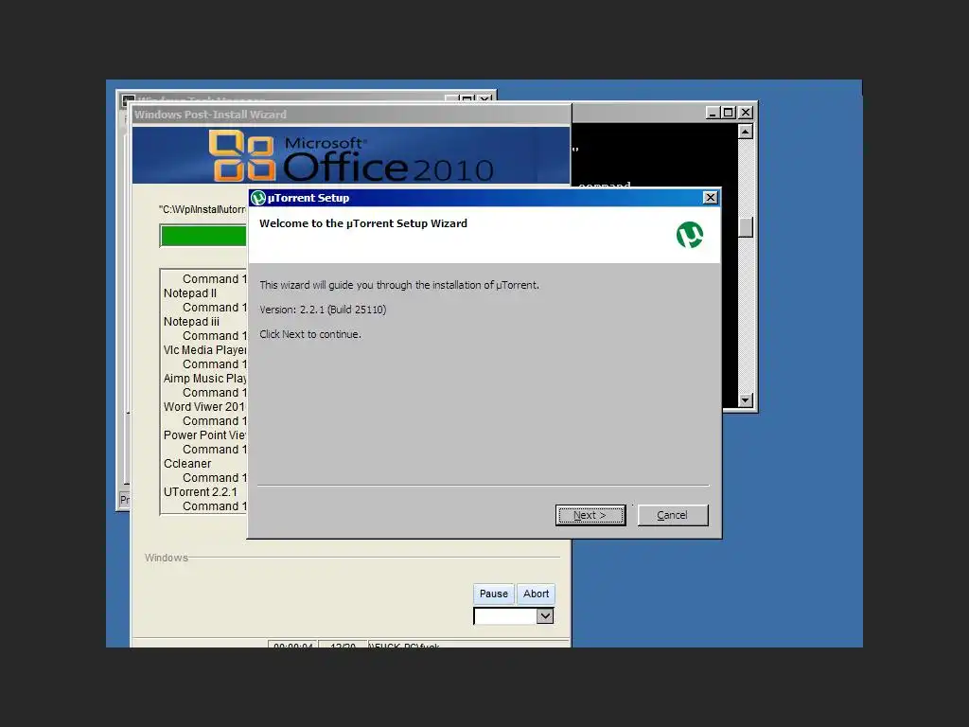Click Next in µTorrent Setup
The width and height of the screenshot is (969, 727).
[590, 515]
